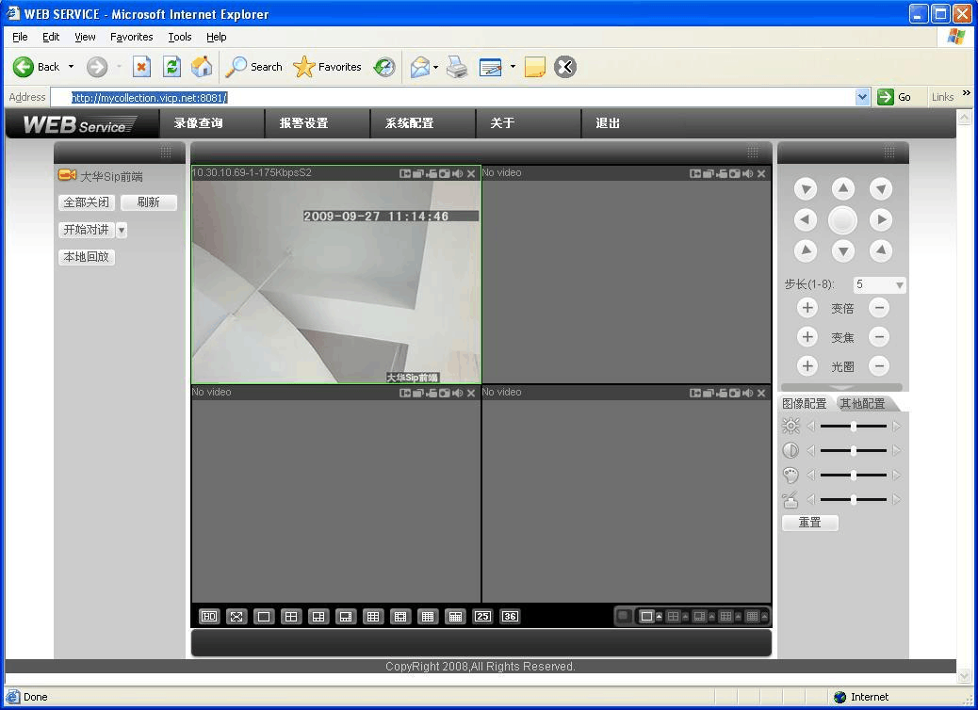The width and height of the screenshot is (978, 710).
Task: Click the zoom (变倍) plus button
Action: [x=807, y=308]
